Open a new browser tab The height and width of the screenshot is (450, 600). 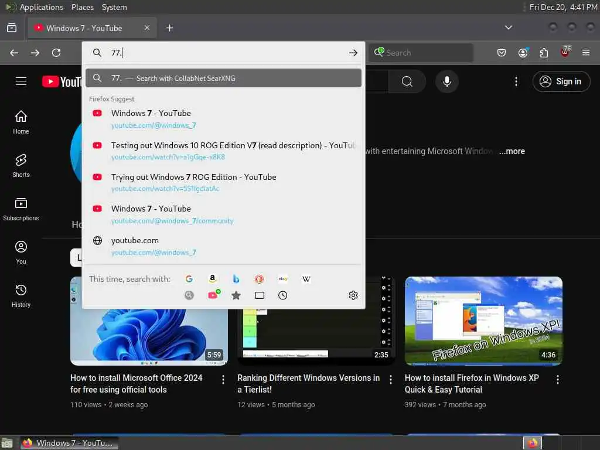(169, 28)
